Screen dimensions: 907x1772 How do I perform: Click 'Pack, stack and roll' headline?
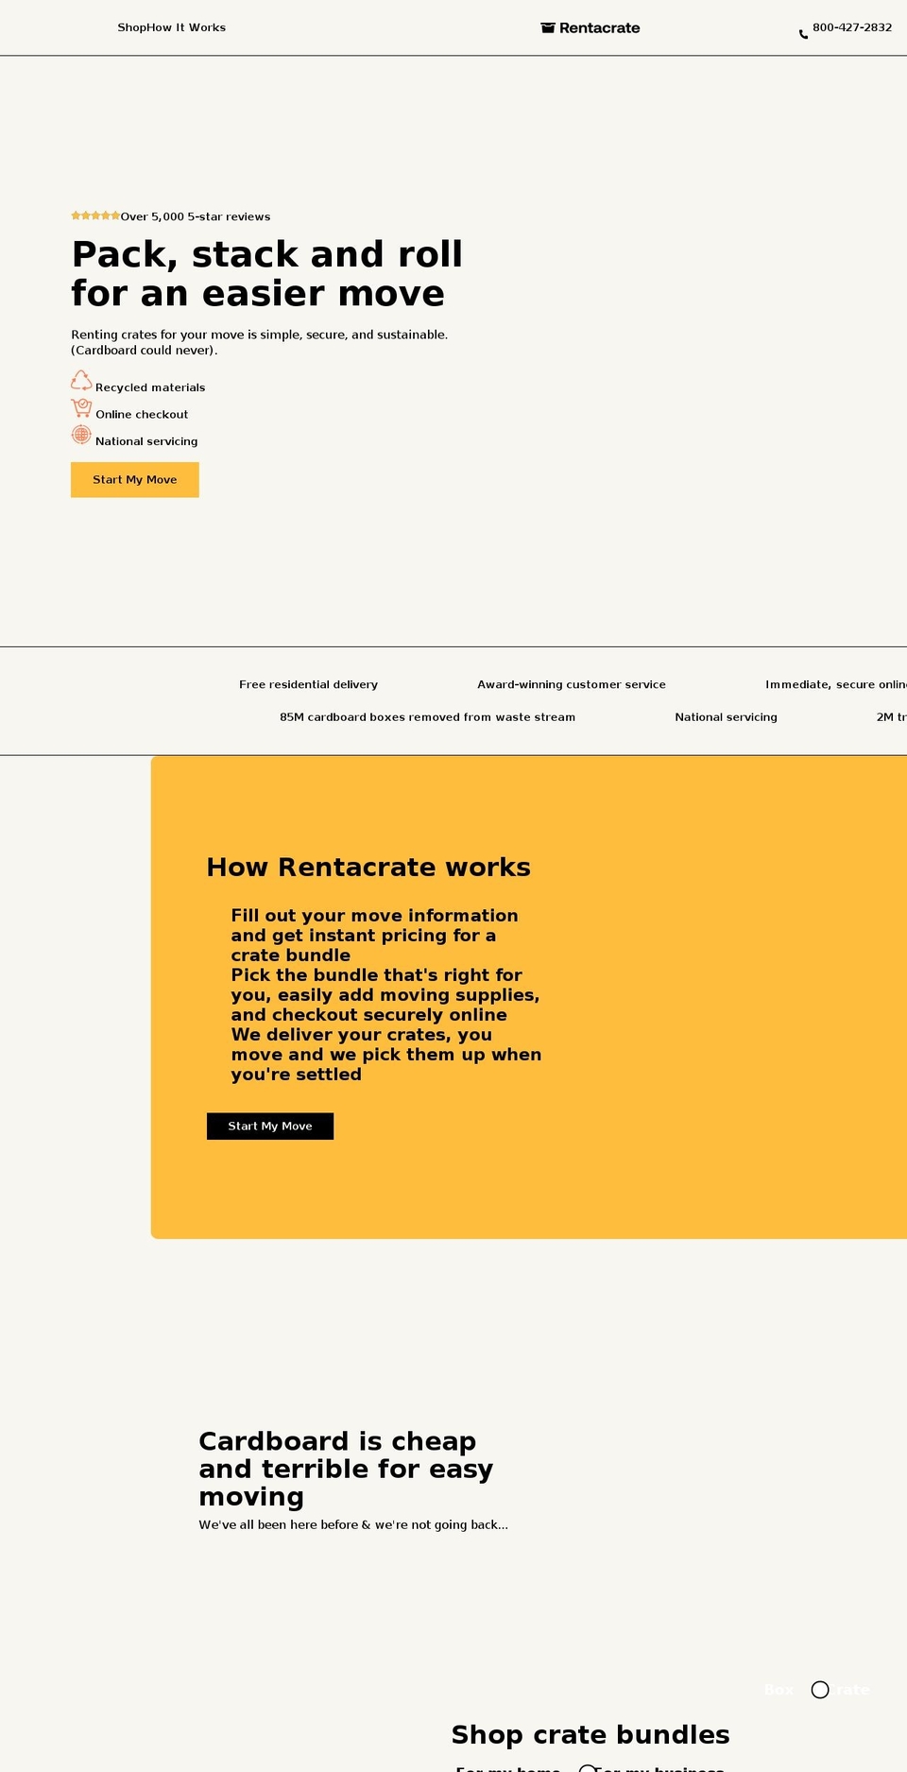click(267, 273)
